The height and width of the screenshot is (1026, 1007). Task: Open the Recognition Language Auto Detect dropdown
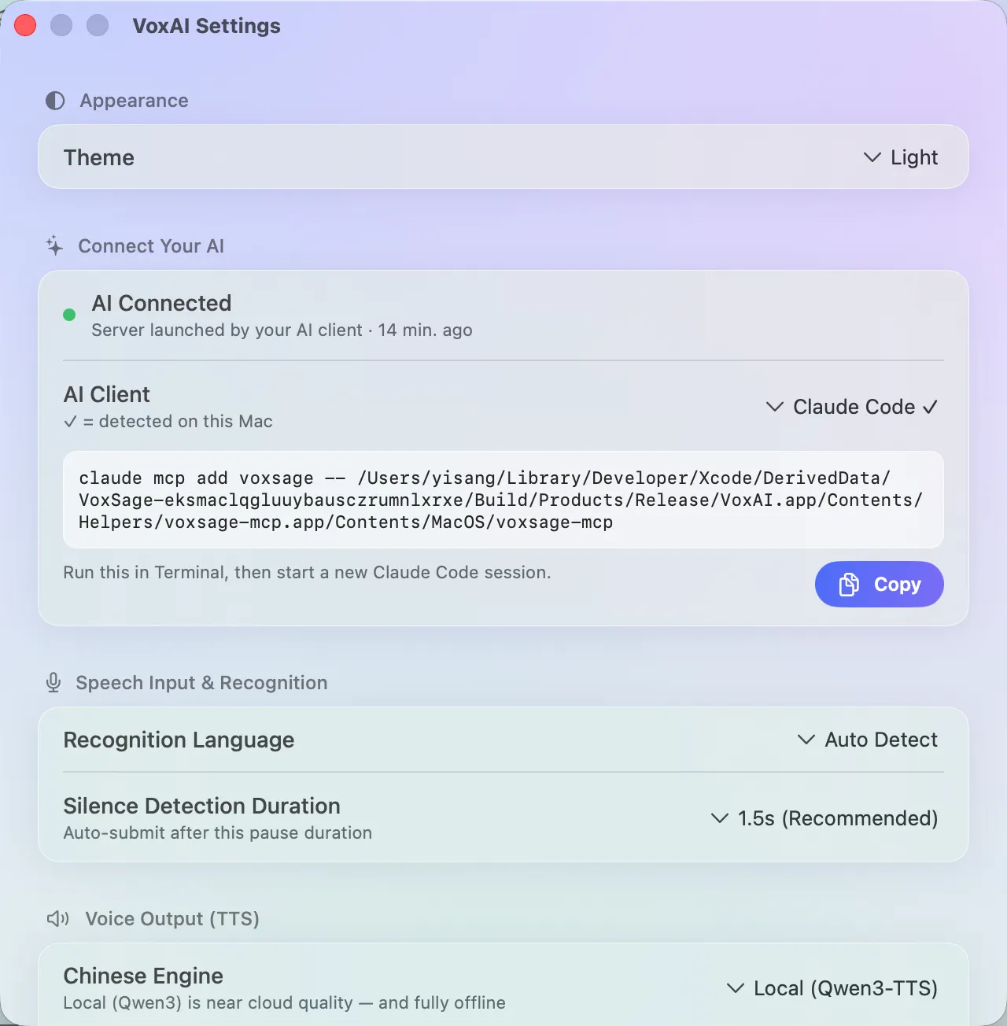tap(867, 740)
